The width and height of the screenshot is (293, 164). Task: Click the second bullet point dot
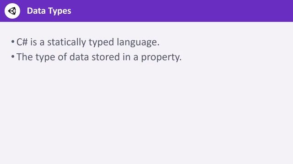point(13,56)
